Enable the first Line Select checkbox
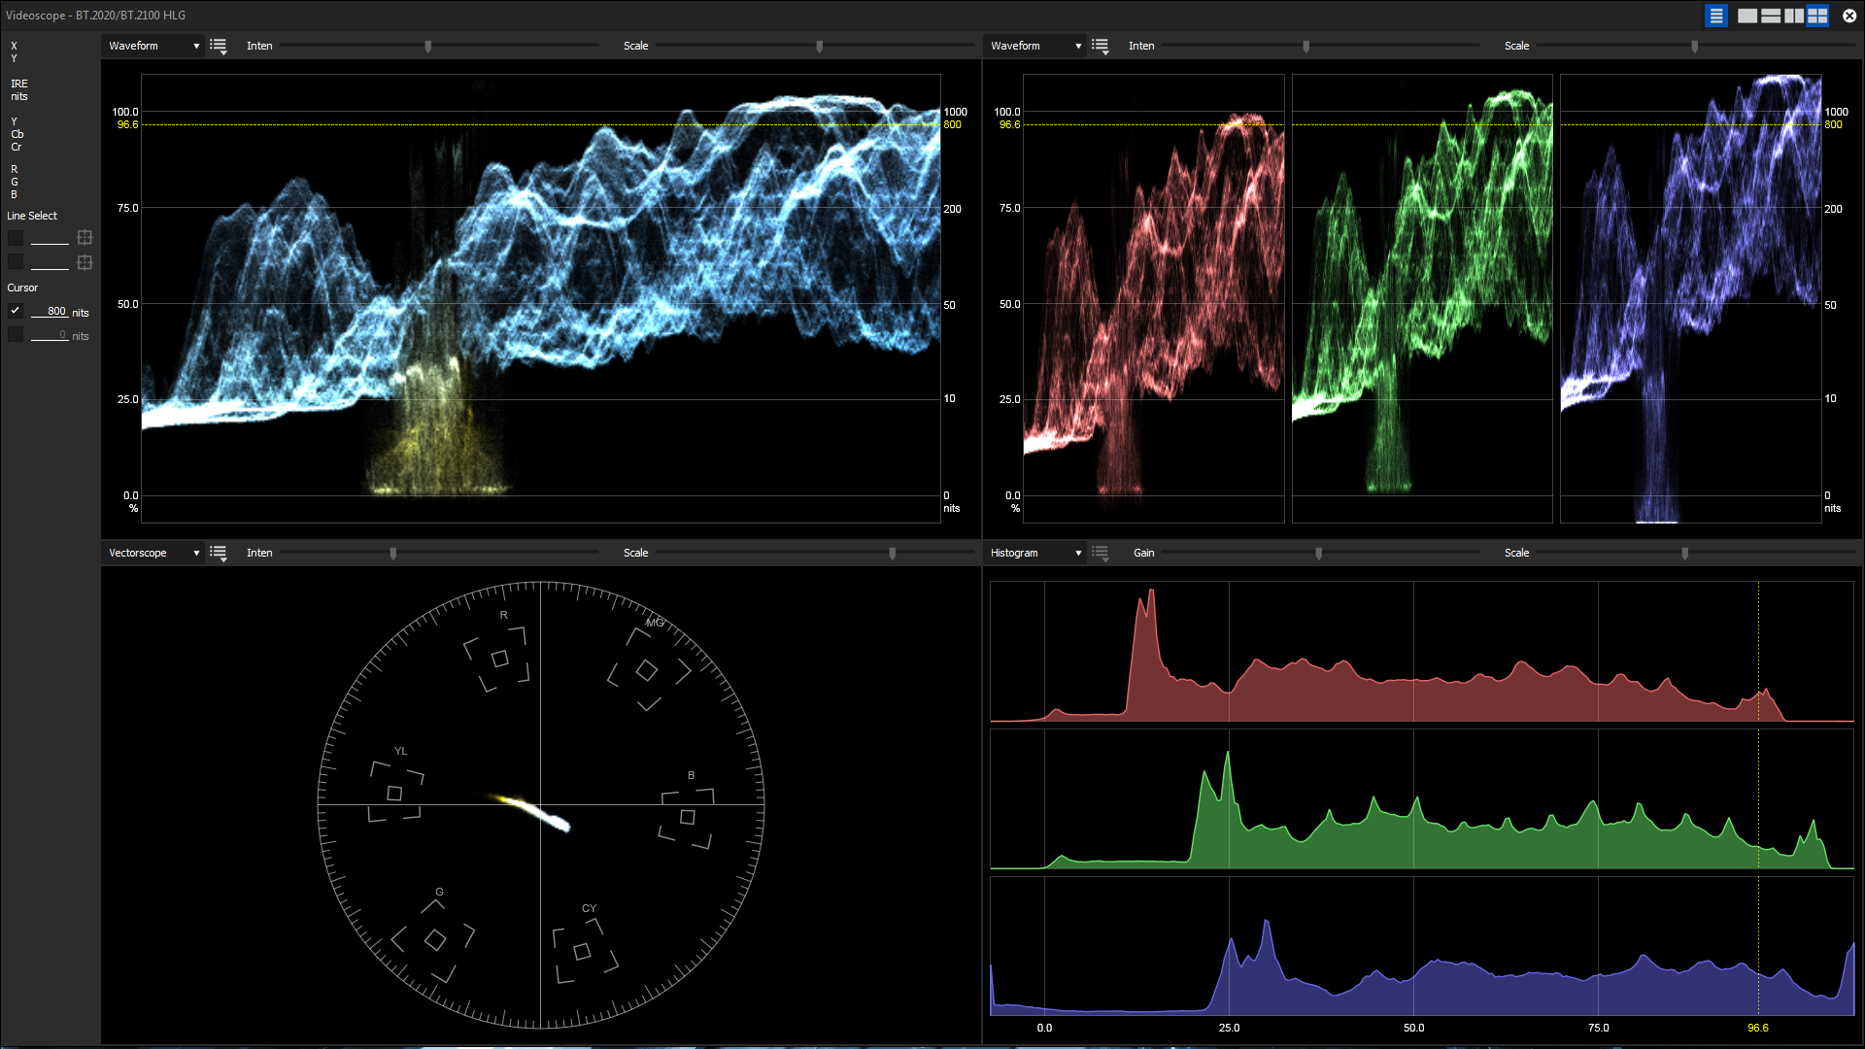 [x=16, y=238]
